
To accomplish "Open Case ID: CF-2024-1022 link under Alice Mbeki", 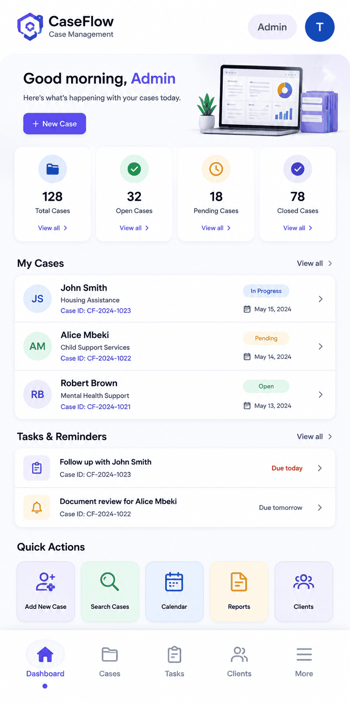I will click(x=96, y=358).
